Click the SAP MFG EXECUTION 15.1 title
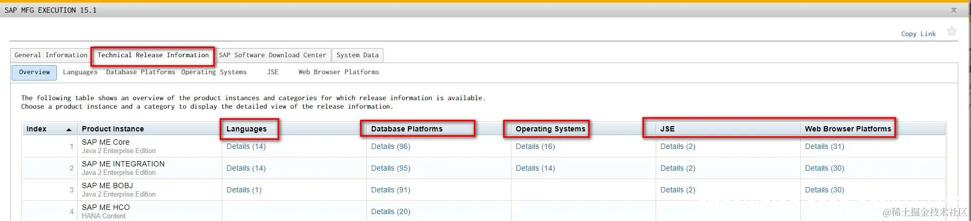Screen dimensions: 971x221 click(x=51, y=10)
